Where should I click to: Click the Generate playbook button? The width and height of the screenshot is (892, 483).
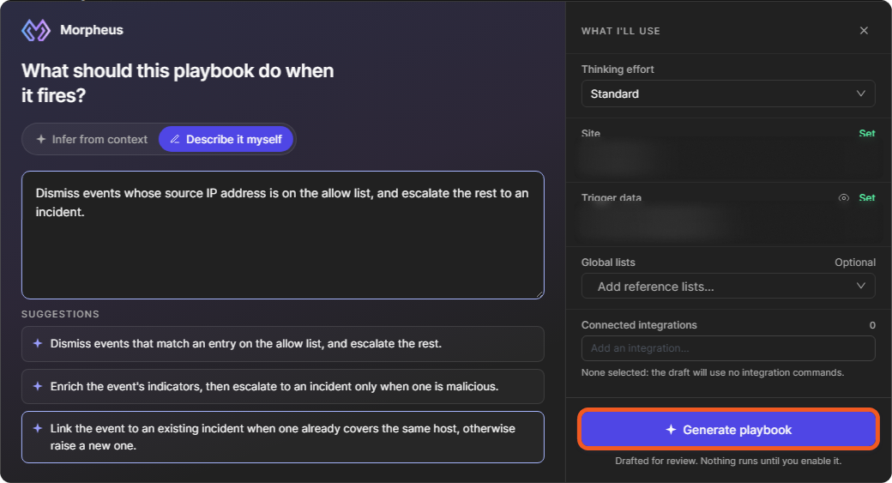click(728, 430)
